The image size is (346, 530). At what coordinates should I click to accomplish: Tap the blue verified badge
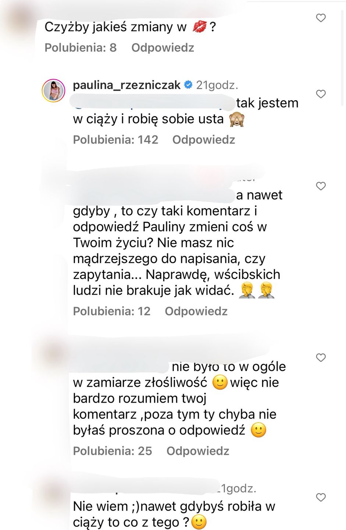[188, 85]
